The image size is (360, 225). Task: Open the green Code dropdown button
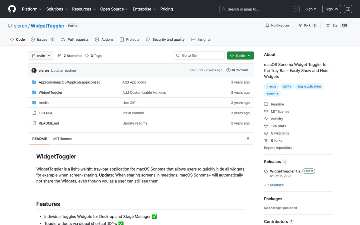[x=240, y=55]
